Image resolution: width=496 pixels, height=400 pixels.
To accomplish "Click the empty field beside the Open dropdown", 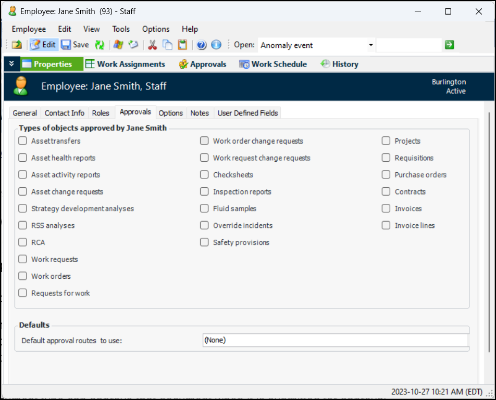I will point(408,45).
